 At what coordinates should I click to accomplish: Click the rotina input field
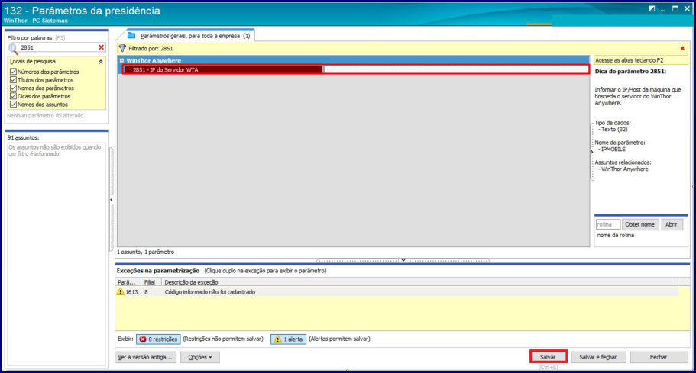607,224
